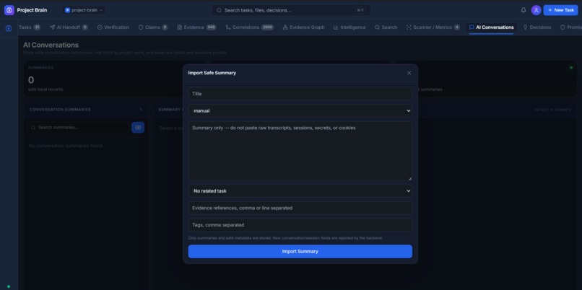Image resolution: width=582 pixels, height=290 pixels.
Task: Click the Evidence references field
Action: (300, 208)
